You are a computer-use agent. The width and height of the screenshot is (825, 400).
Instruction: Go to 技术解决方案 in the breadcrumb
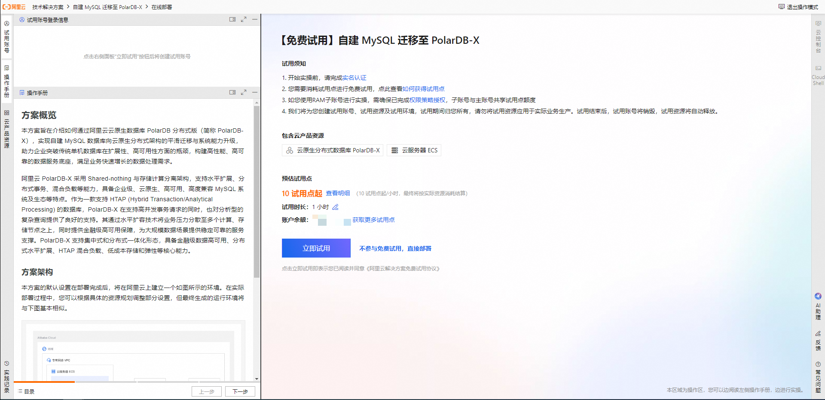coord(48,7)
